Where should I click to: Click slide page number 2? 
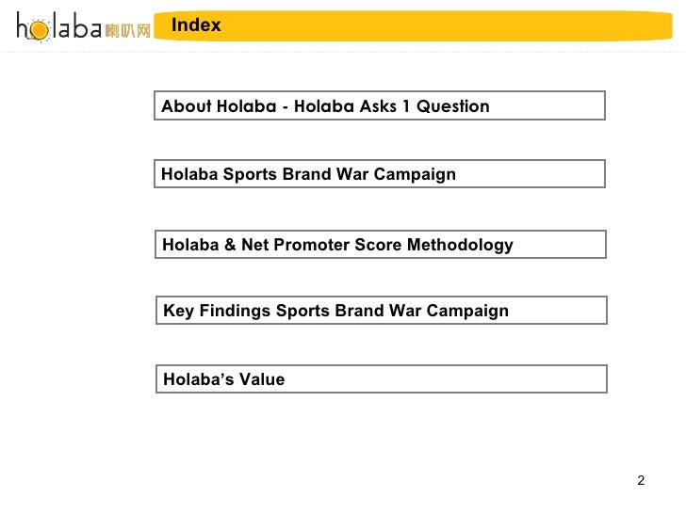[x=641, y=480]
